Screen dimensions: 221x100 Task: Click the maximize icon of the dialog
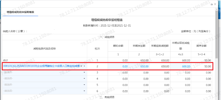click(212, 5)
